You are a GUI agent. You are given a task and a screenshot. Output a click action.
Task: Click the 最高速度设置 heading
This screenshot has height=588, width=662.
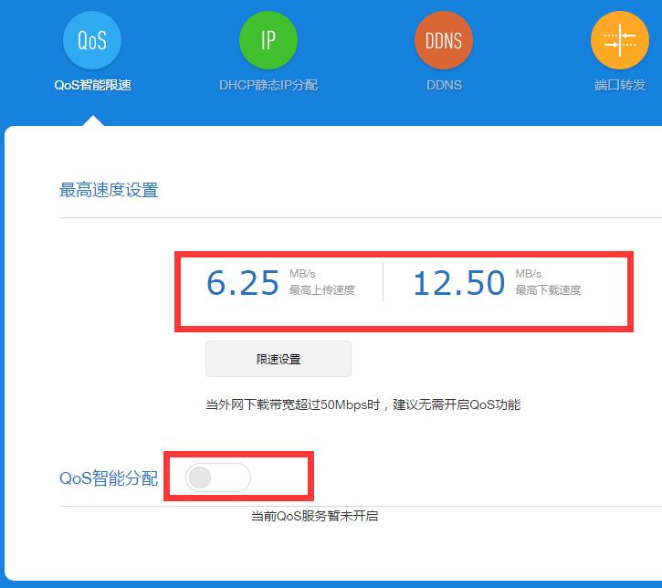point(109,190)
